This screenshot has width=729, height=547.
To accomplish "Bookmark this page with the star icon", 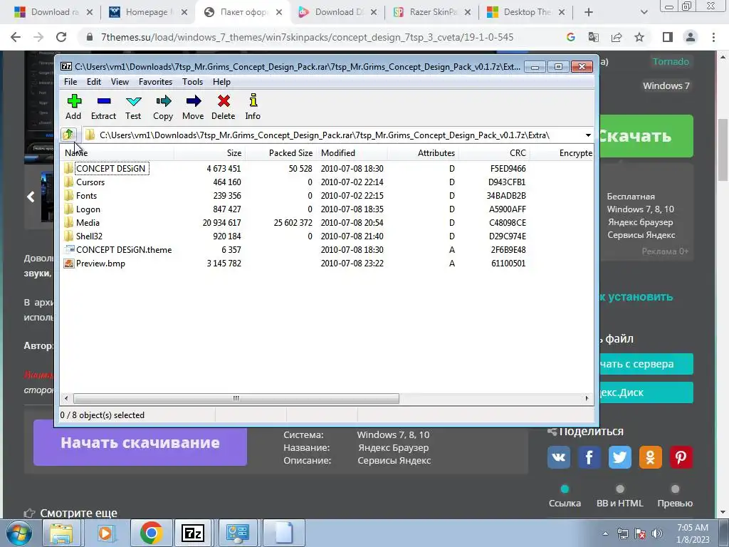I will click(x=640, y=37).
